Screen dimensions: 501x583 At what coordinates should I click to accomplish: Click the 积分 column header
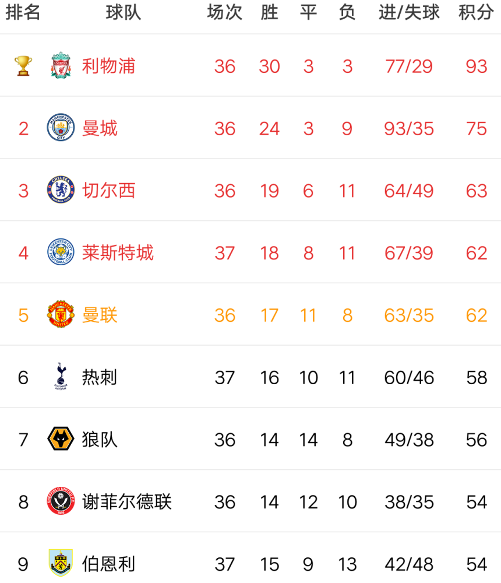tap(476, 13)
